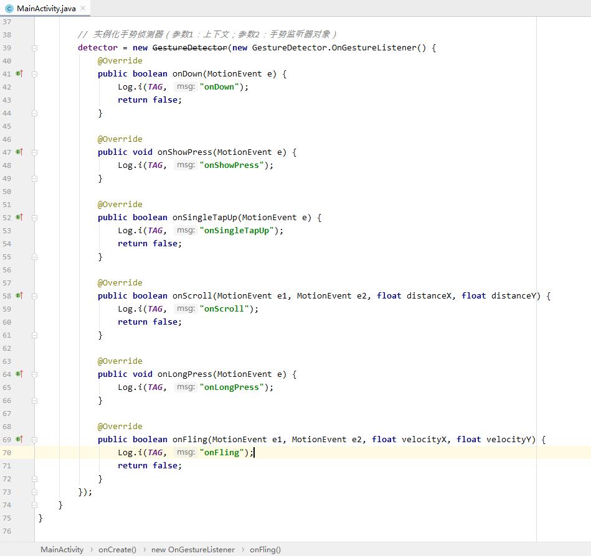Click the detector variable on line 39
This screenshot has height=556, width=591.
(98, 48)
